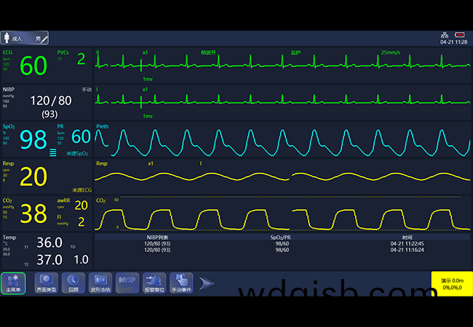The width and height of the screenshot is (473, 327).
Task: Select the TD temperature difference 1.0
Action: coord(81,259)
